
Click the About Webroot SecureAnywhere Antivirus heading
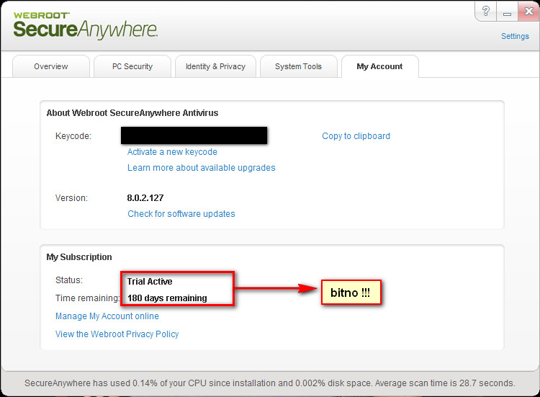(x=132, y=113)
